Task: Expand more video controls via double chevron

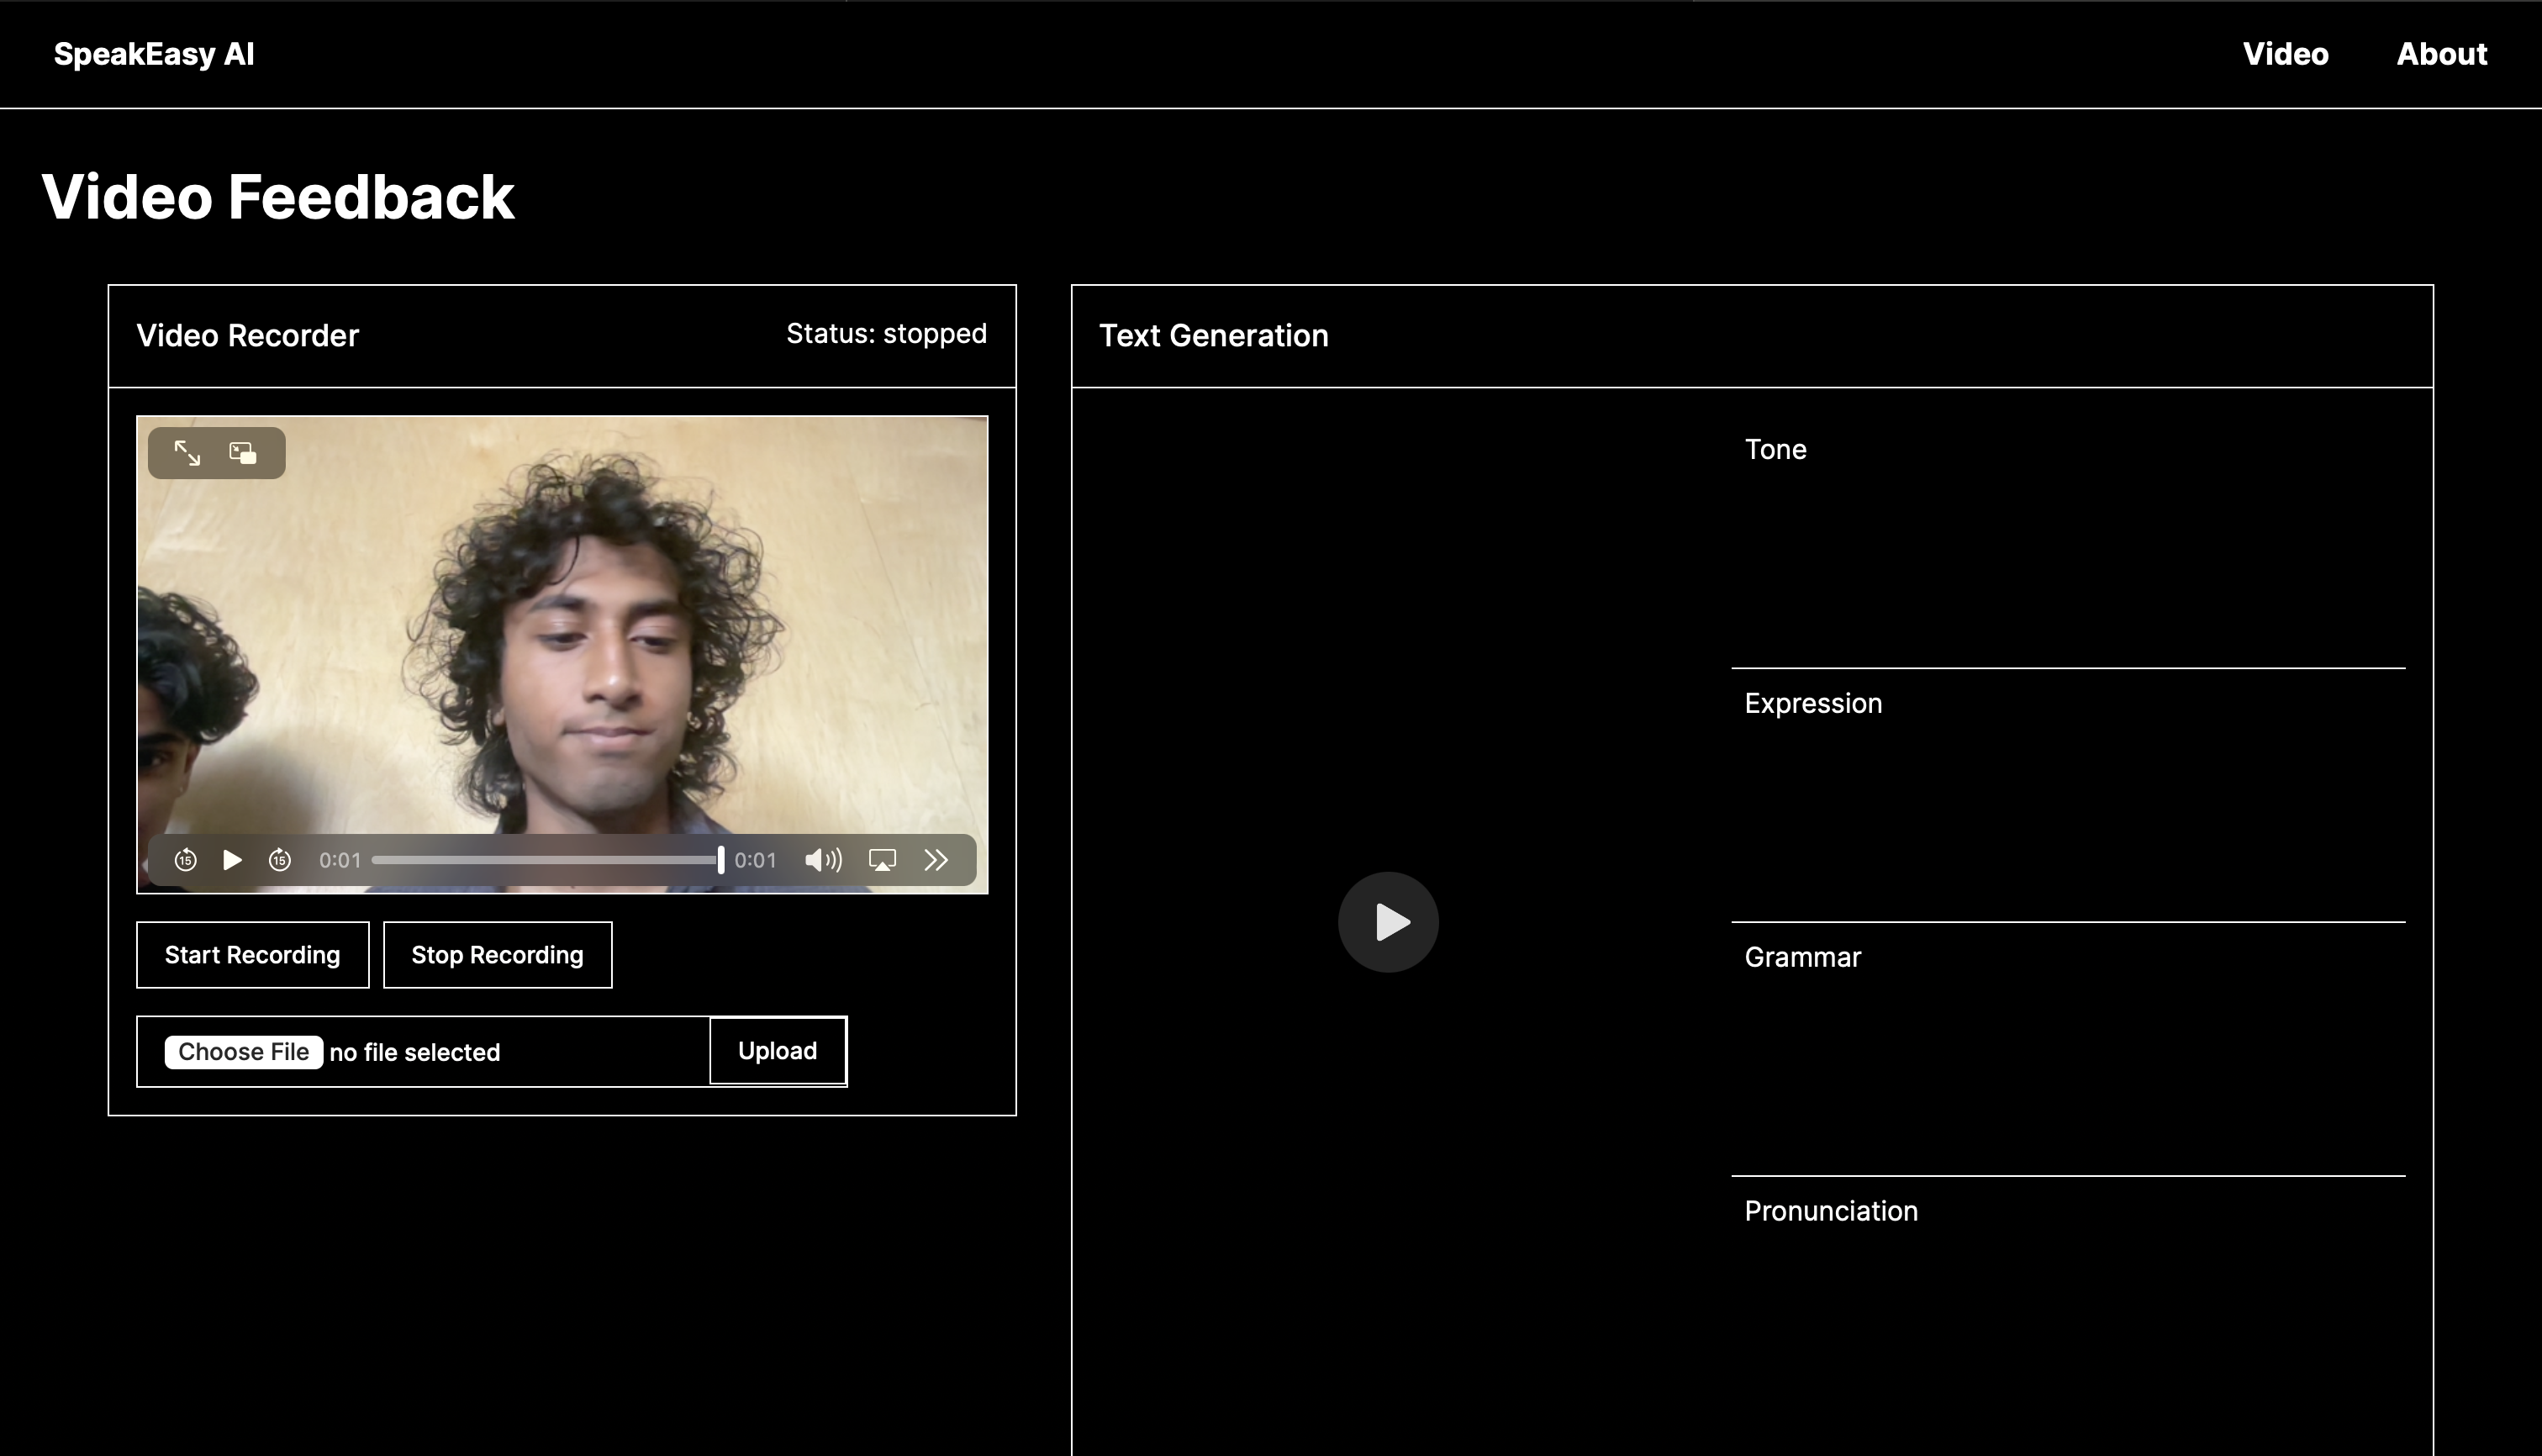Action: [x=936, y=860]
